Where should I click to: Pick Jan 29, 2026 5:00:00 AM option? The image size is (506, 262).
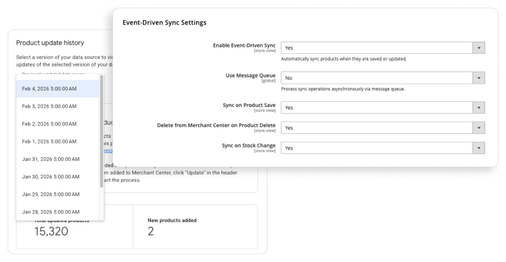click(x=57, y=194)
